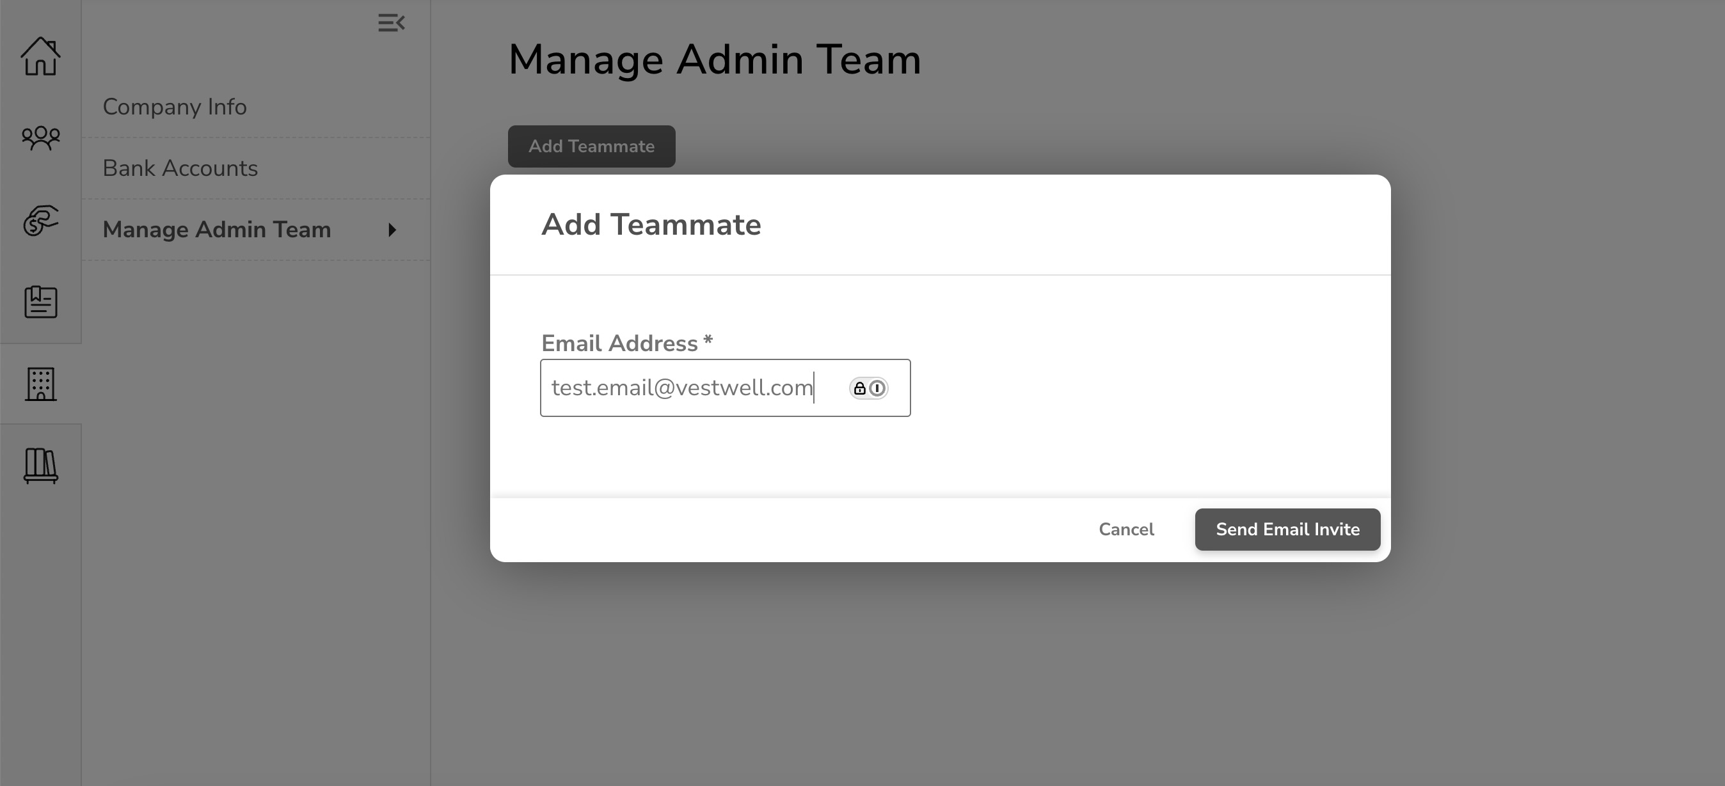This screenshot has width=1725, height=786.
Task: Click the Add Teammate dialog heading
Action: (x=651, y=225)
